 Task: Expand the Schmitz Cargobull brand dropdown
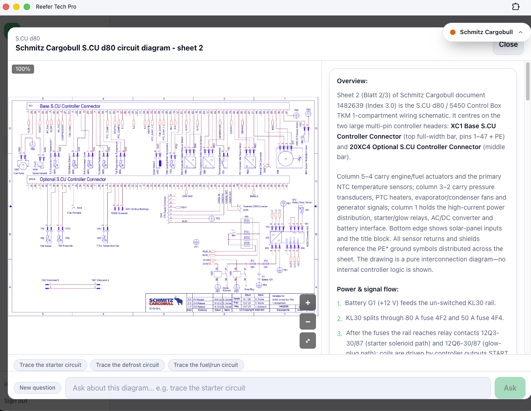[x=486, y=32]
